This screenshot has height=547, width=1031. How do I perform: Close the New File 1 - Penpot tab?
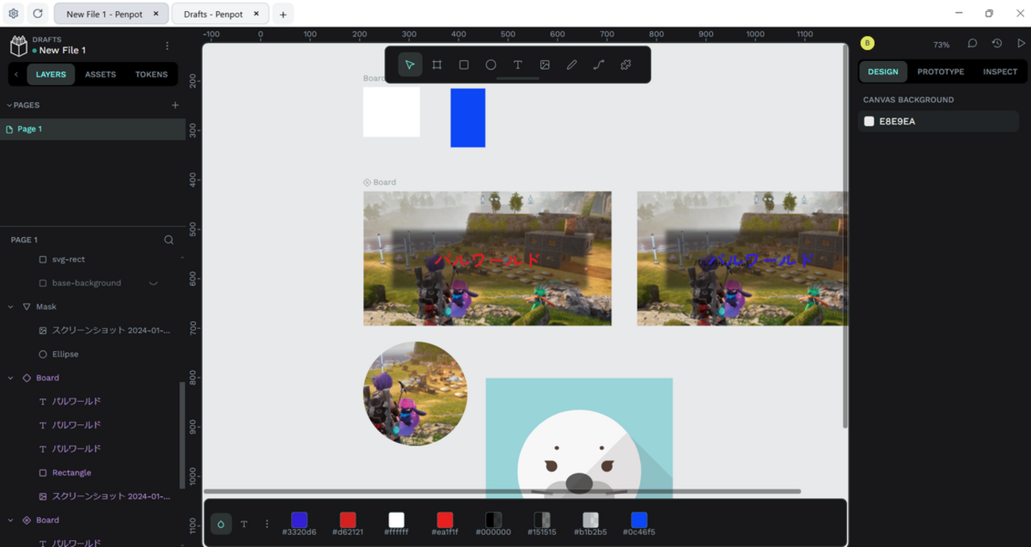click(155, 13)
